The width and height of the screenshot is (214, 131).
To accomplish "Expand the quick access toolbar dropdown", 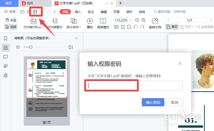I will (55, 12).
